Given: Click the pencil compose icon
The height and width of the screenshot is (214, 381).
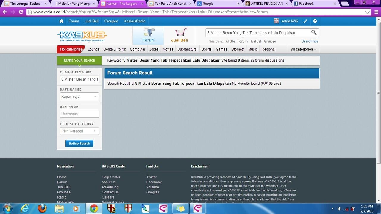Looking at the screenshot, I should (305, 21).
